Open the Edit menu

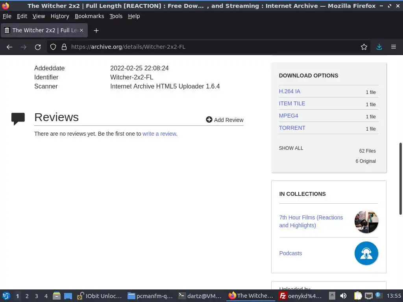point(22,16)
